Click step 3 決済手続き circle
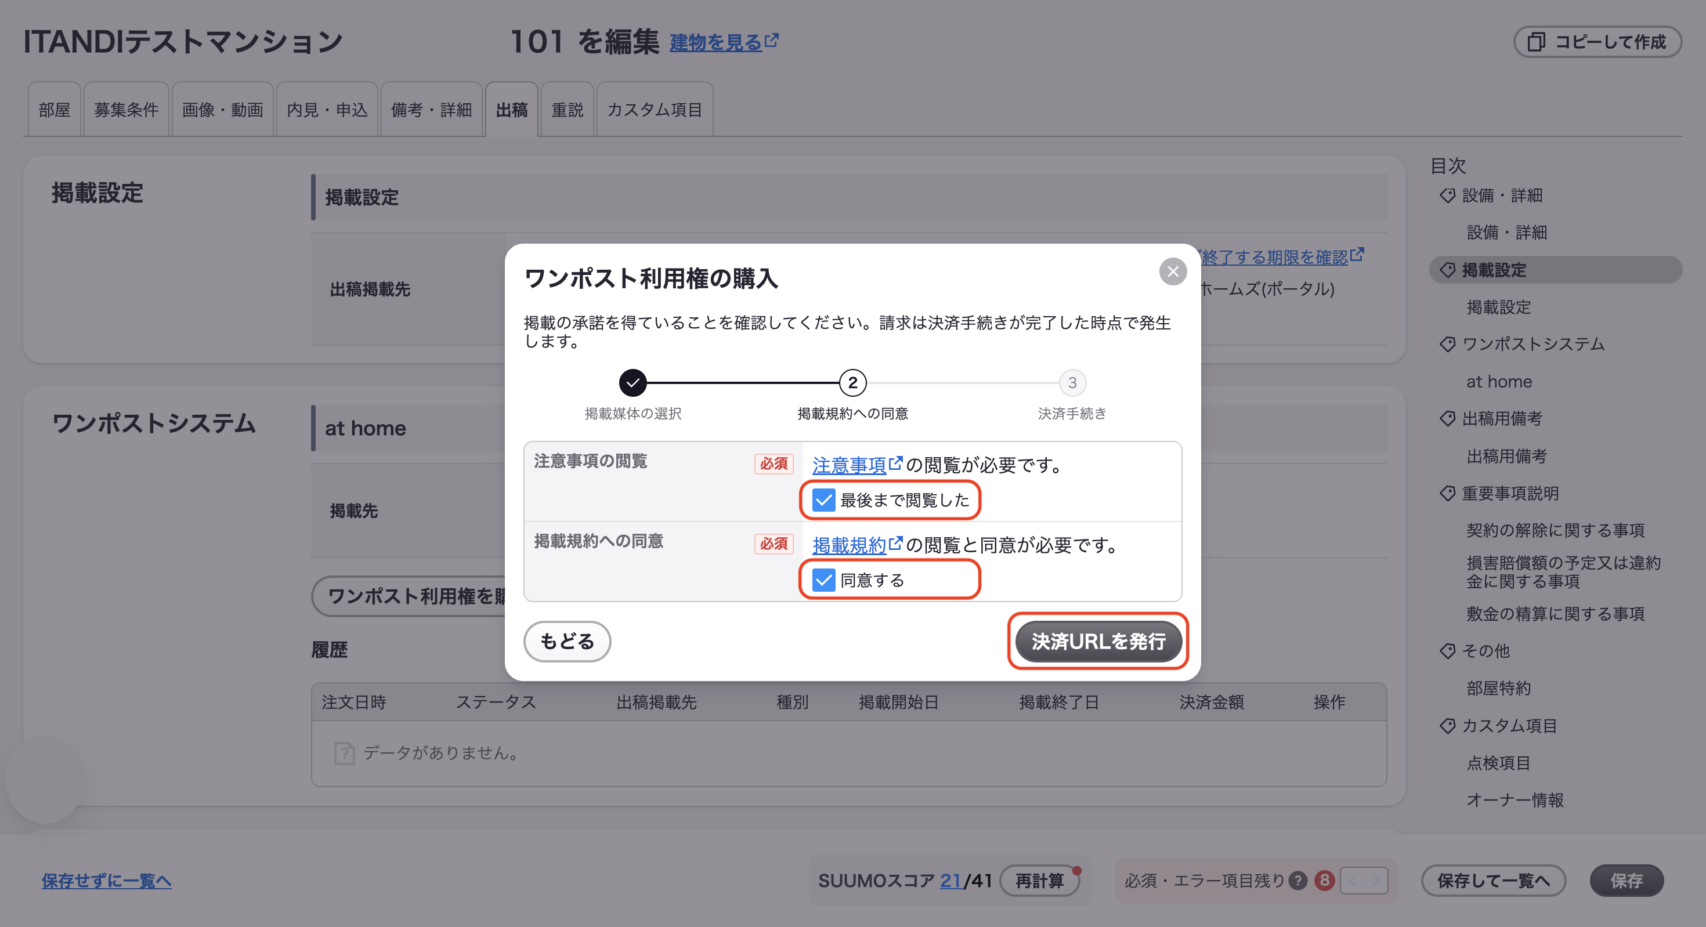 (x=1072, y=383)
